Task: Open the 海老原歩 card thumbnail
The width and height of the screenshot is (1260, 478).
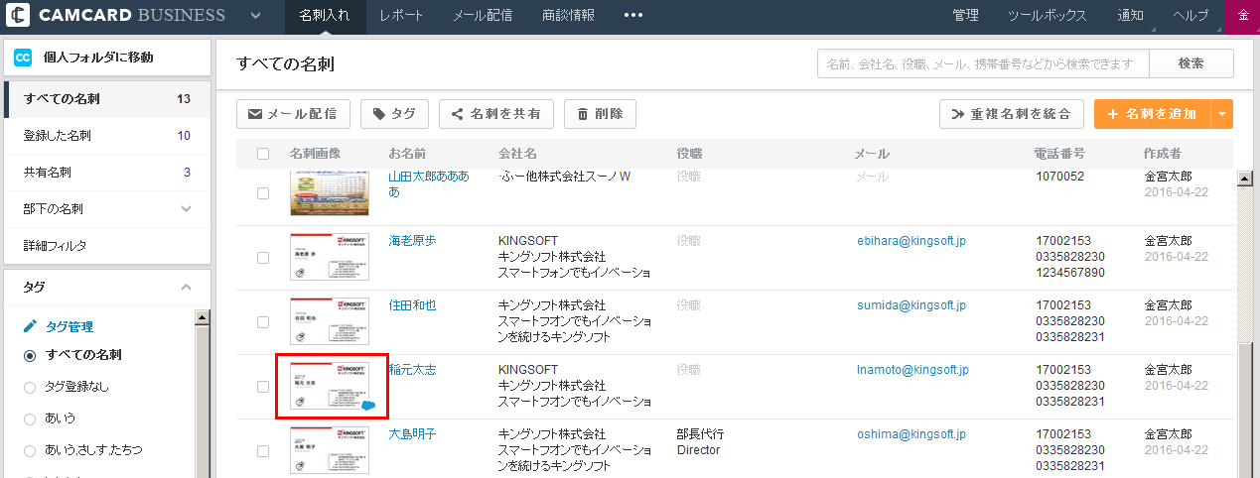Action: click(330, 257)
